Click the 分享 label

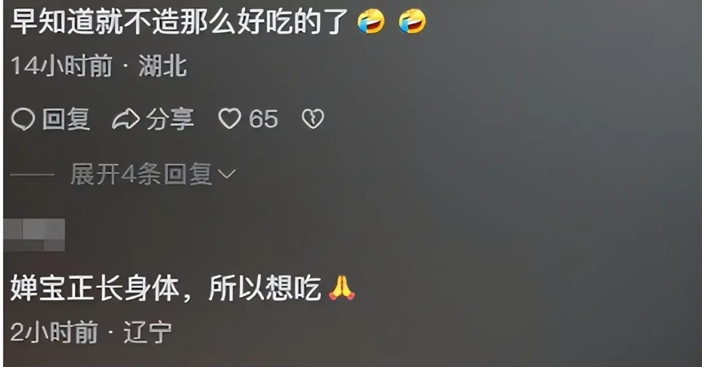pyautogui.click(x=170, y=119)
